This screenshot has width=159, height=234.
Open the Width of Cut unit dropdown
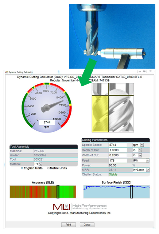point(140,156)
